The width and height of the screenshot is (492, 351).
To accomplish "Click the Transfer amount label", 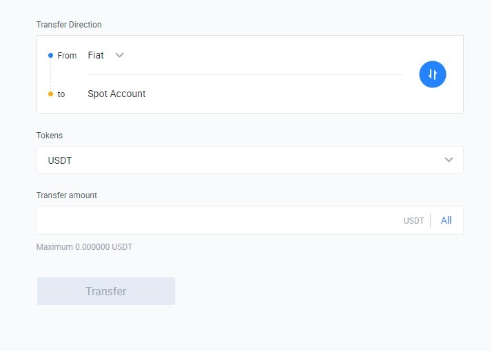I will point(67,195).
